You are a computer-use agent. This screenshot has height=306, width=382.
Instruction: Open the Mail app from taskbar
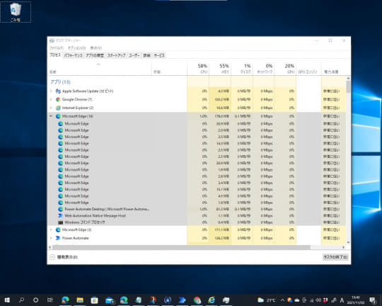coord(110,300)
